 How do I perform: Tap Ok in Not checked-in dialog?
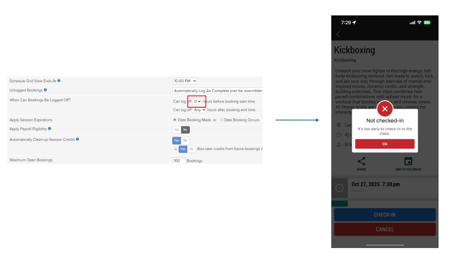coord(385,144)
